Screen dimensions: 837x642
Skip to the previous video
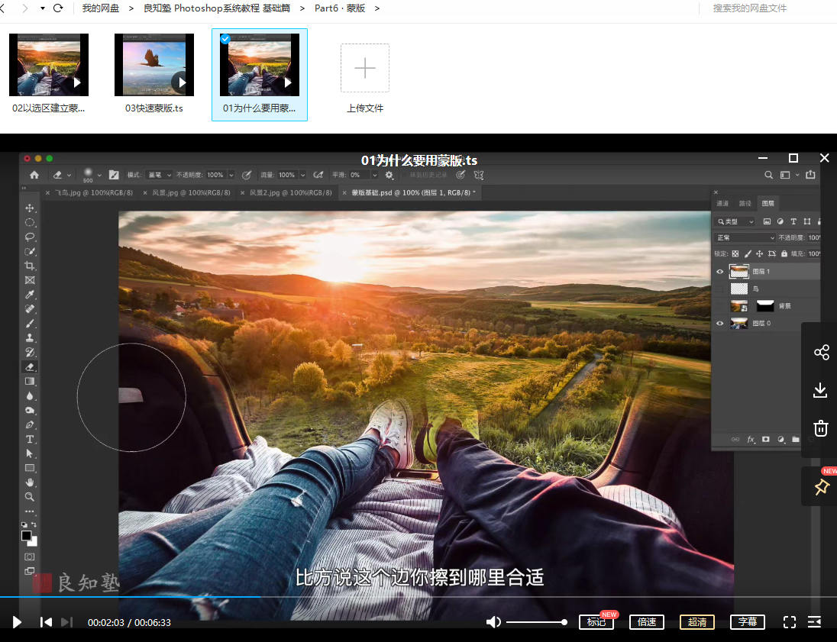(46, 622)
